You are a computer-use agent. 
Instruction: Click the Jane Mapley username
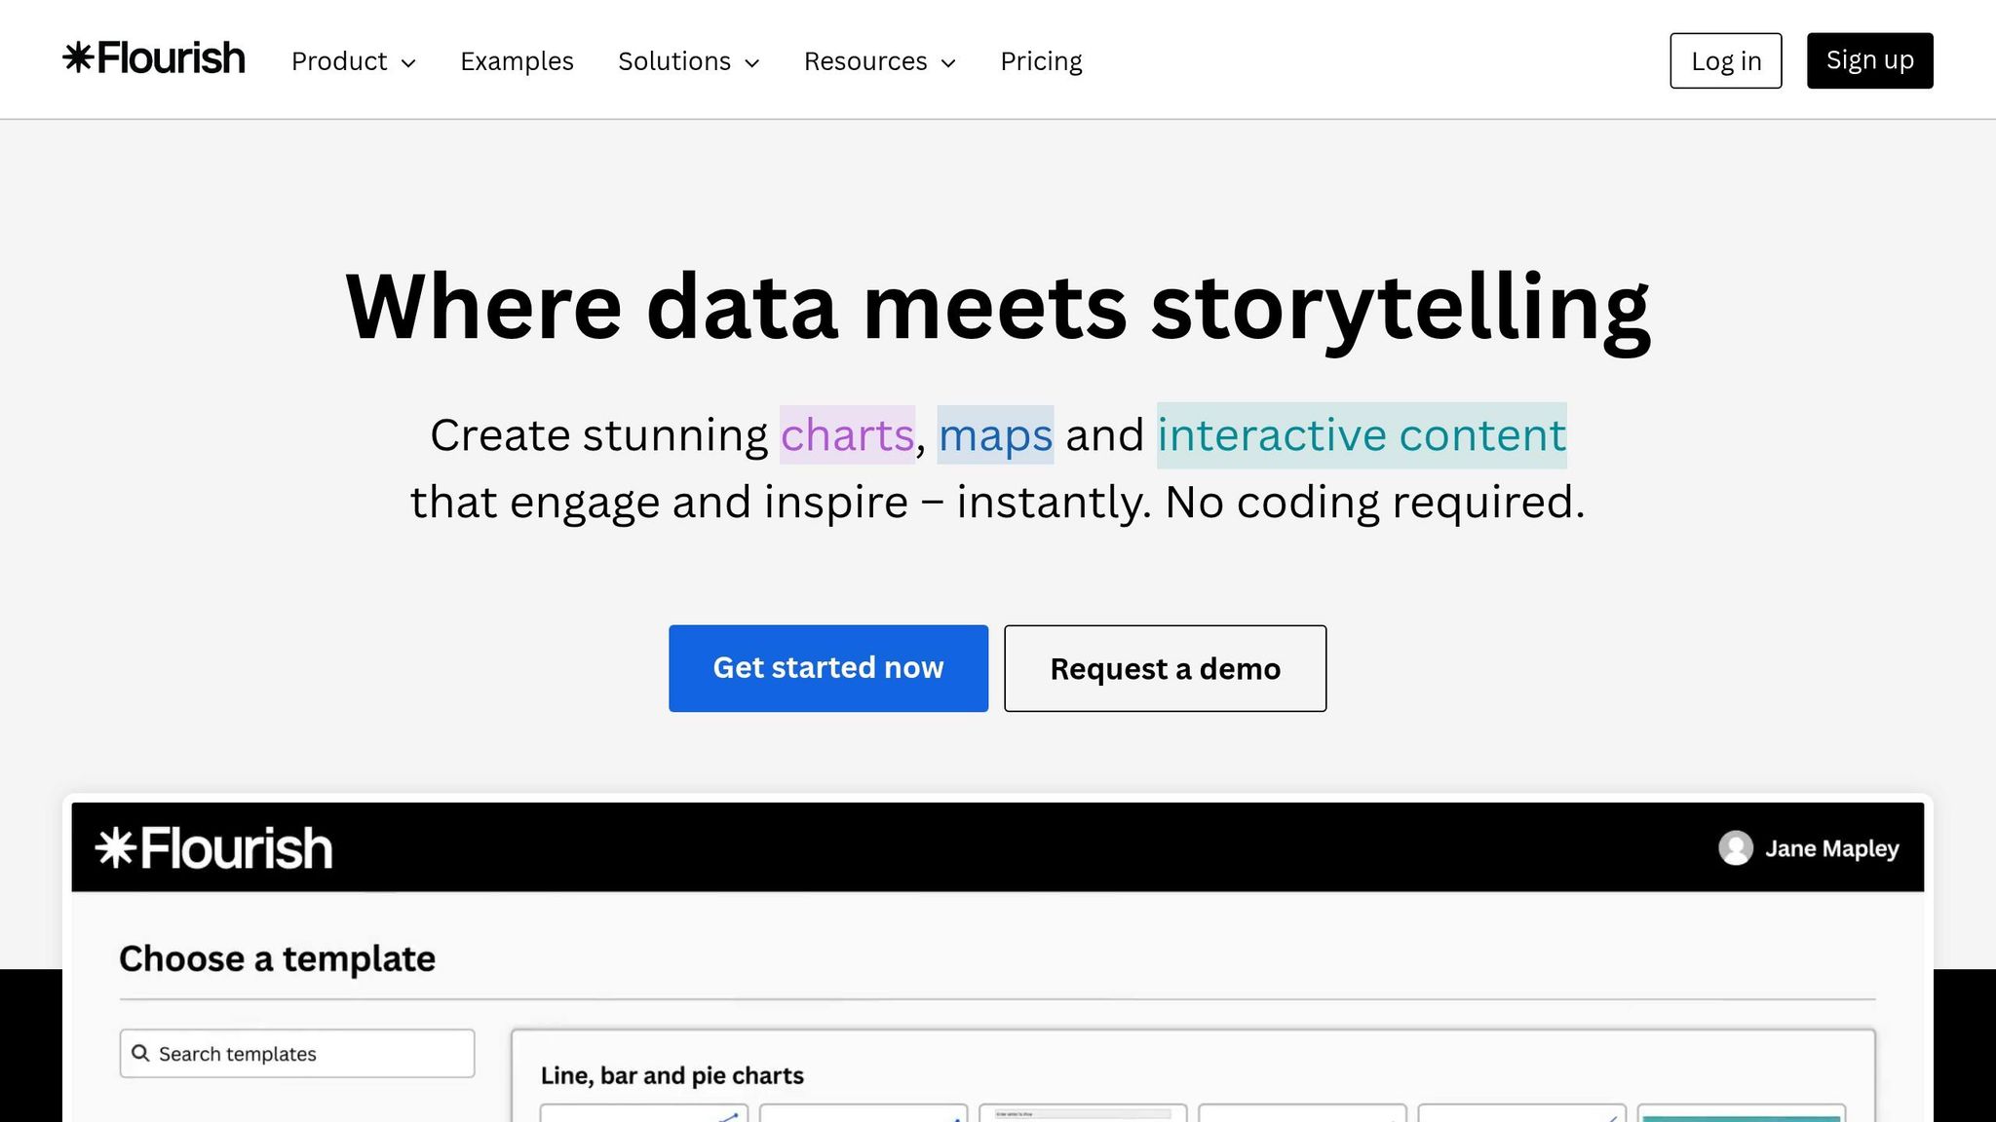click(x=1831, y=848)
